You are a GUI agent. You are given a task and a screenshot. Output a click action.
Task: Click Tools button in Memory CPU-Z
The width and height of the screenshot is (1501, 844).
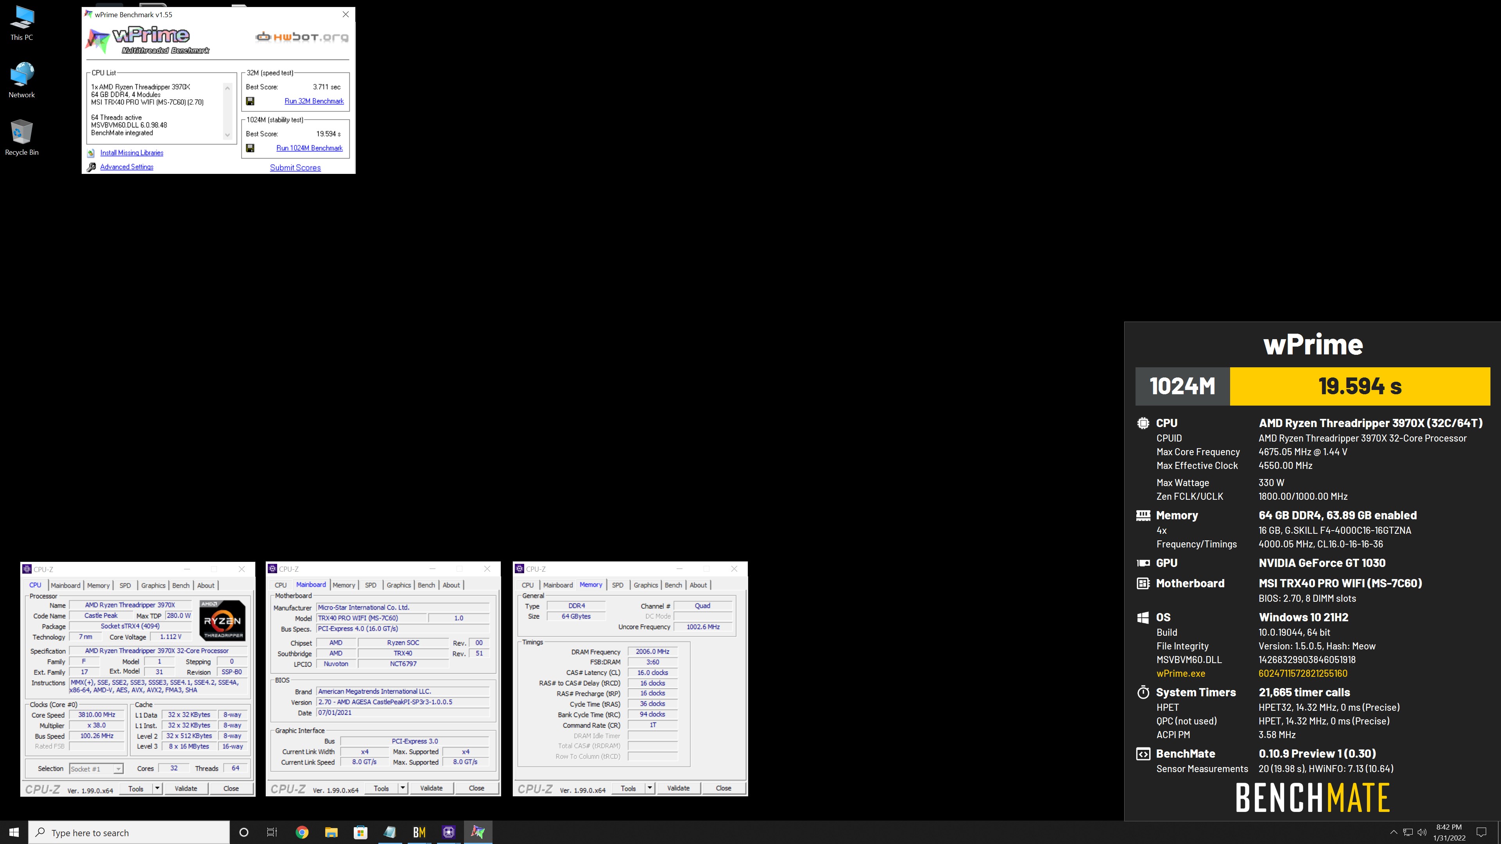coord(628,789)
